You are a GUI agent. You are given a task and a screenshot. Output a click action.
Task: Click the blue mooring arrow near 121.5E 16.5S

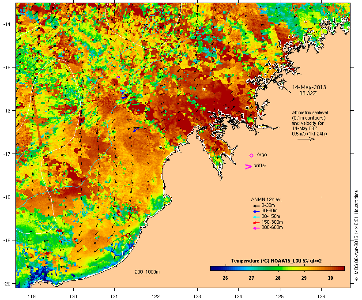(136, 130)
